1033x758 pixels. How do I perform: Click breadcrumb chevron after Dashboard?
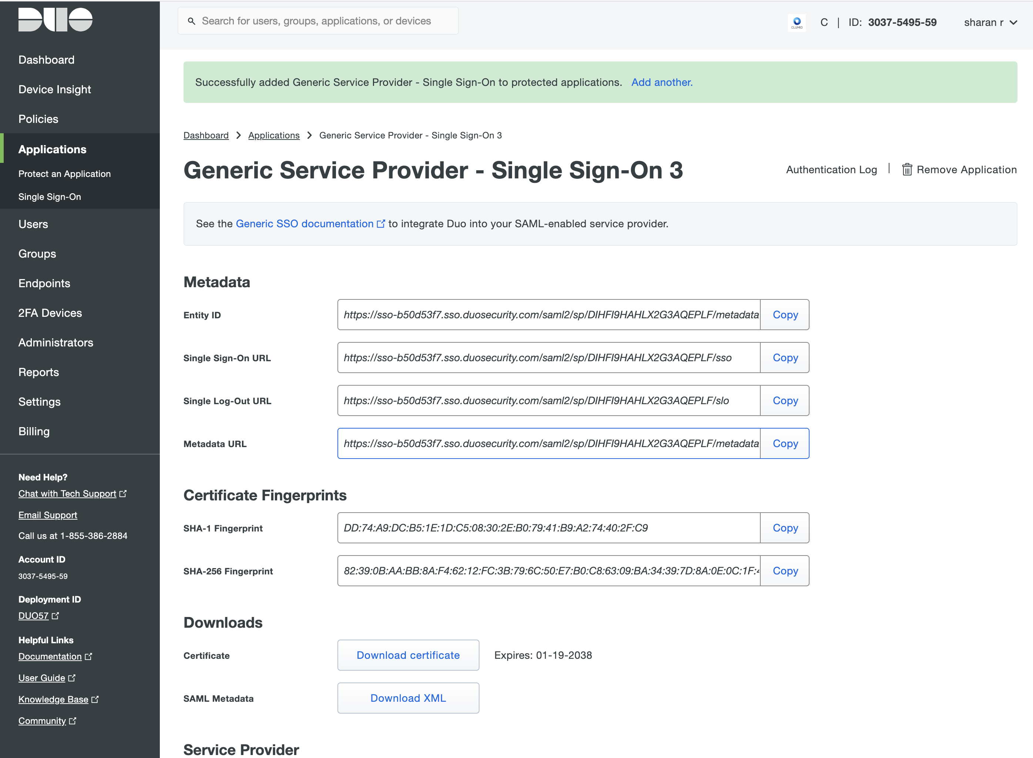(239, 135)
